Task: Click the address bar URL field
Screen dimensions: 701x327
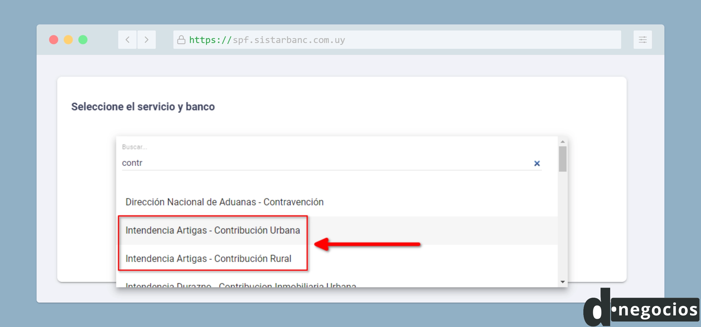Action: coord(397,40)
